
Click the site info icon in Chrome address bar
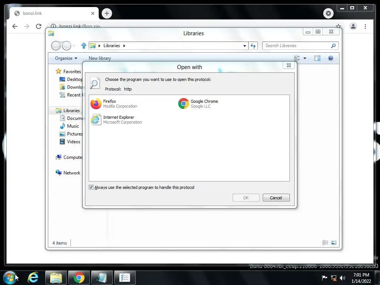pyautogui.click(x=53, y=26)
